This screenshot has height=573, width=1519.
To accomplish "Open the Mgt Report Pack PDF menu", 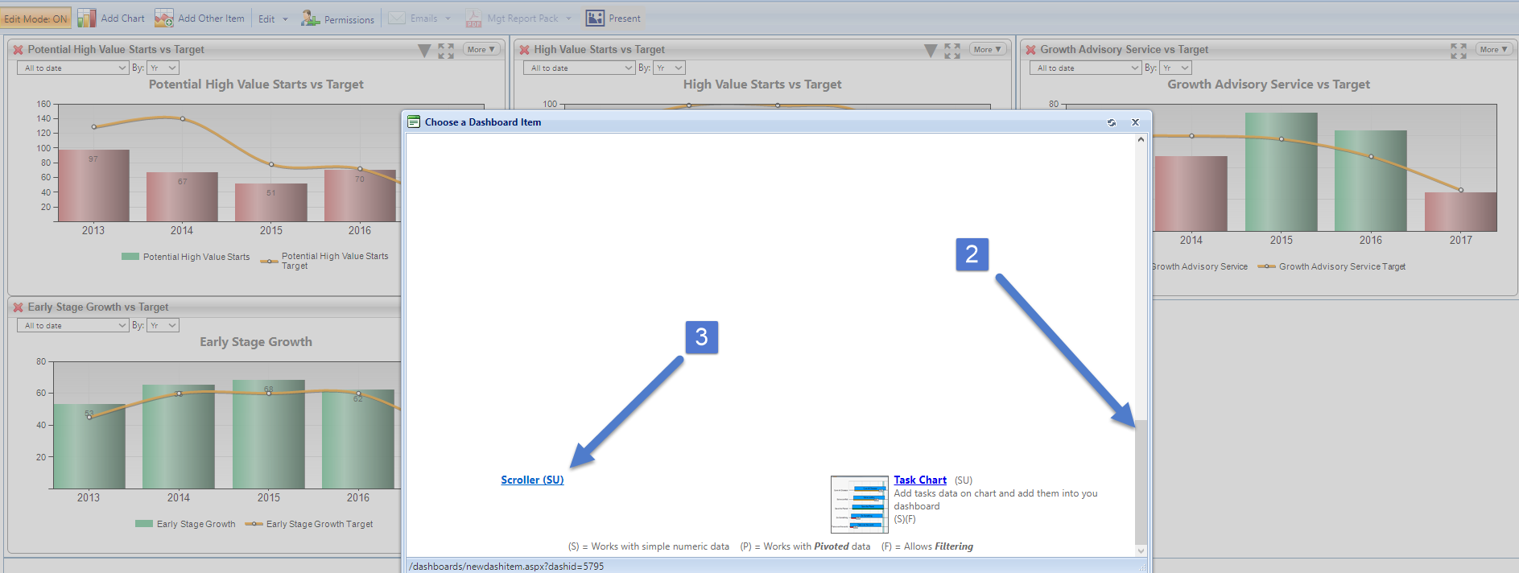I will 518,19.
